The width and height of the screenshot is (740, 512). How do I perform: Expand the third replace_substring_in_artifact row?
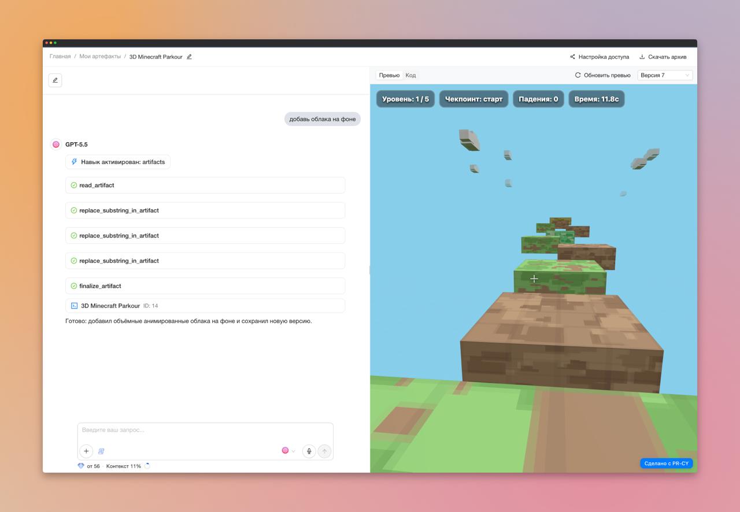(205, 261)
